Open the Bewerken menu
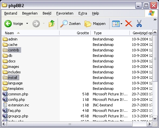 pos(30,13)
